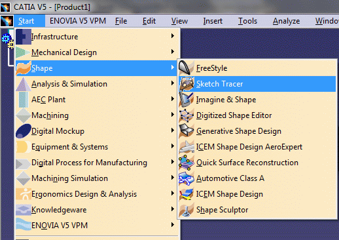The height and width of the screenshot is (240, 339).
Task: Expand the Knowledgeware submenu arrow
Action: (x=173, y=209)
